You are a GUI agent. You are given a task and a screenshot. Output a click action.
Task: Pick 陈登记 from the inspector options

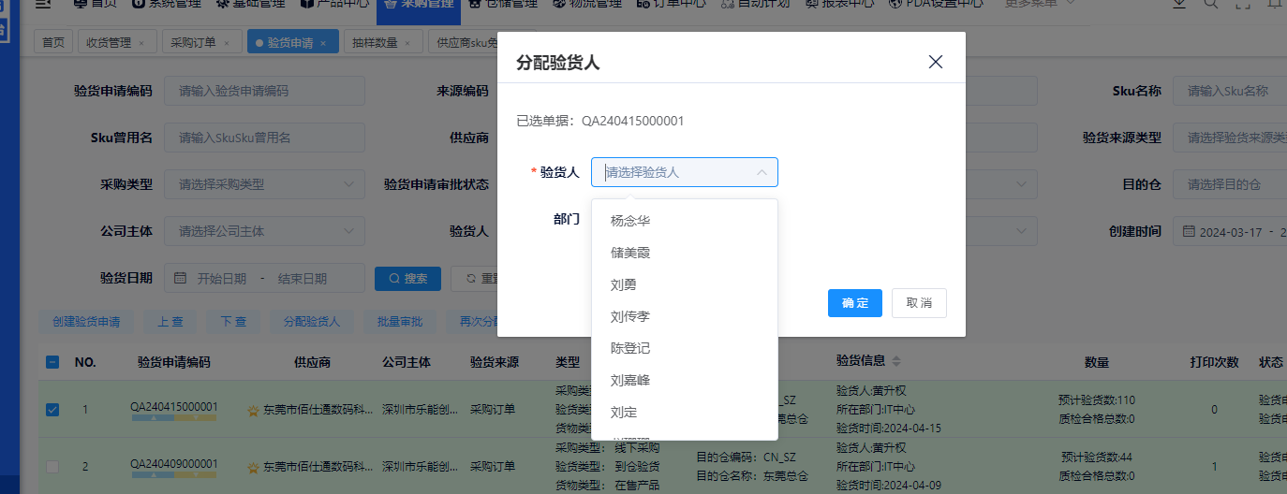685,348
